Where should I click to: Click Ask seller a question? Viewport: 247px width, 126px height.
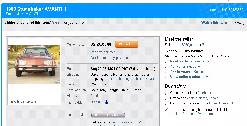(x=186, y=66)
